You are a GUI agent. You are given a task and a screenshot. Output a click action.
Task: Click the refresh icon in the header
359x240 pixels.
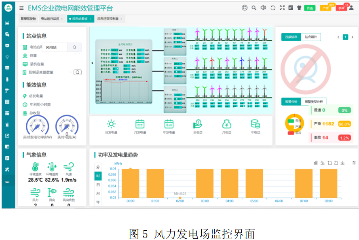(273, 7)
